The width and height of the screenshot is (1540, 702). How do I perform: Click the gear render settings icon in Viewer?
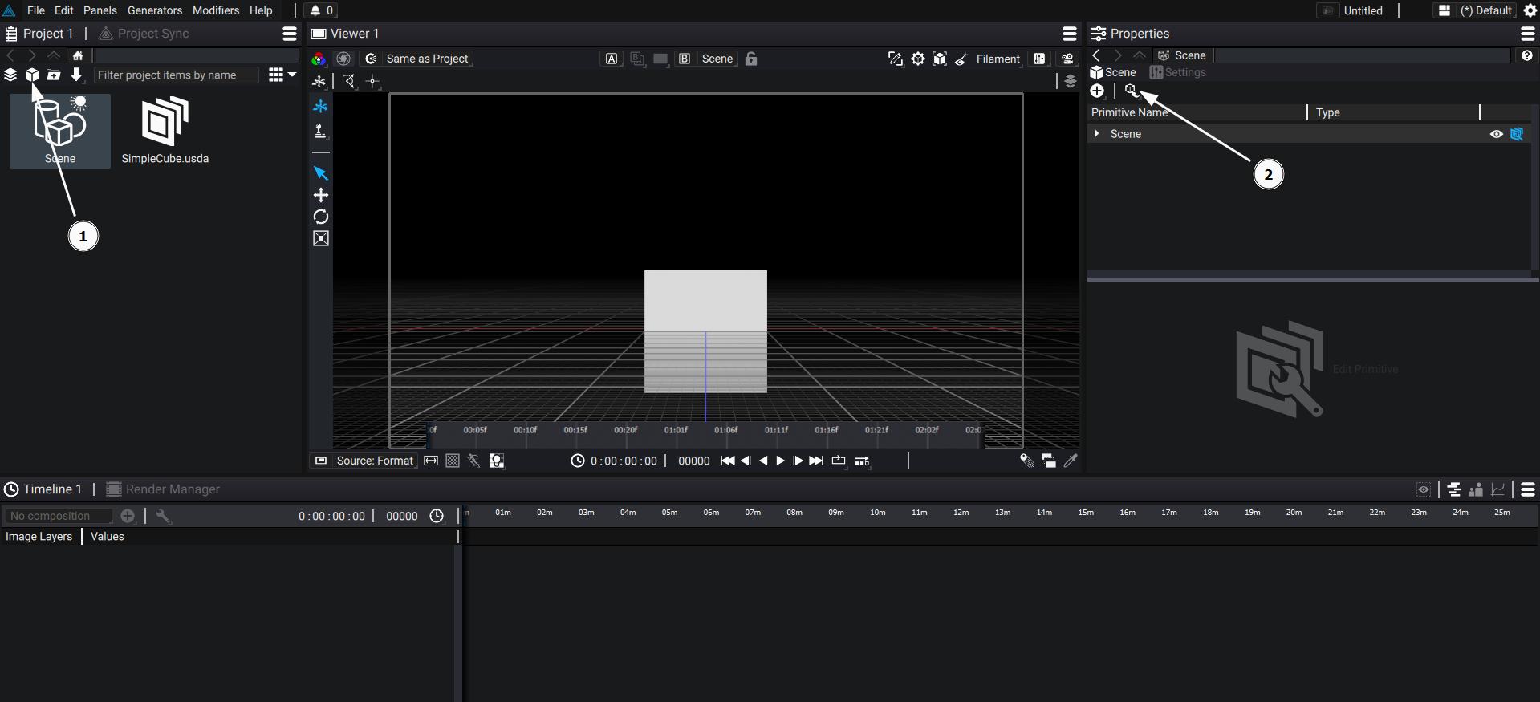pyautogui.click(x=918, y=59)
